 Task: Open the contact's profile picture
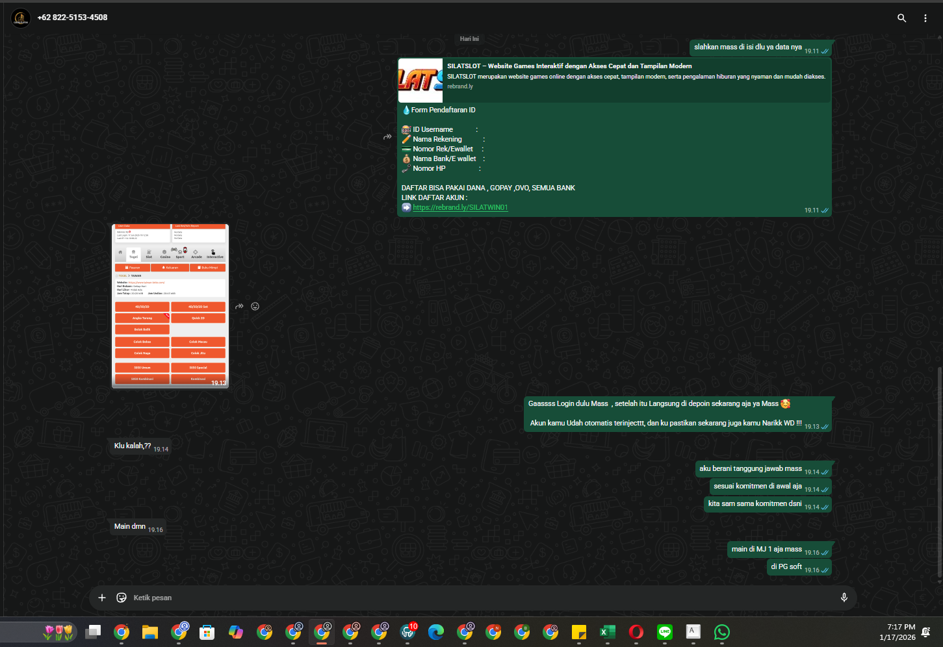pos(21,18)
